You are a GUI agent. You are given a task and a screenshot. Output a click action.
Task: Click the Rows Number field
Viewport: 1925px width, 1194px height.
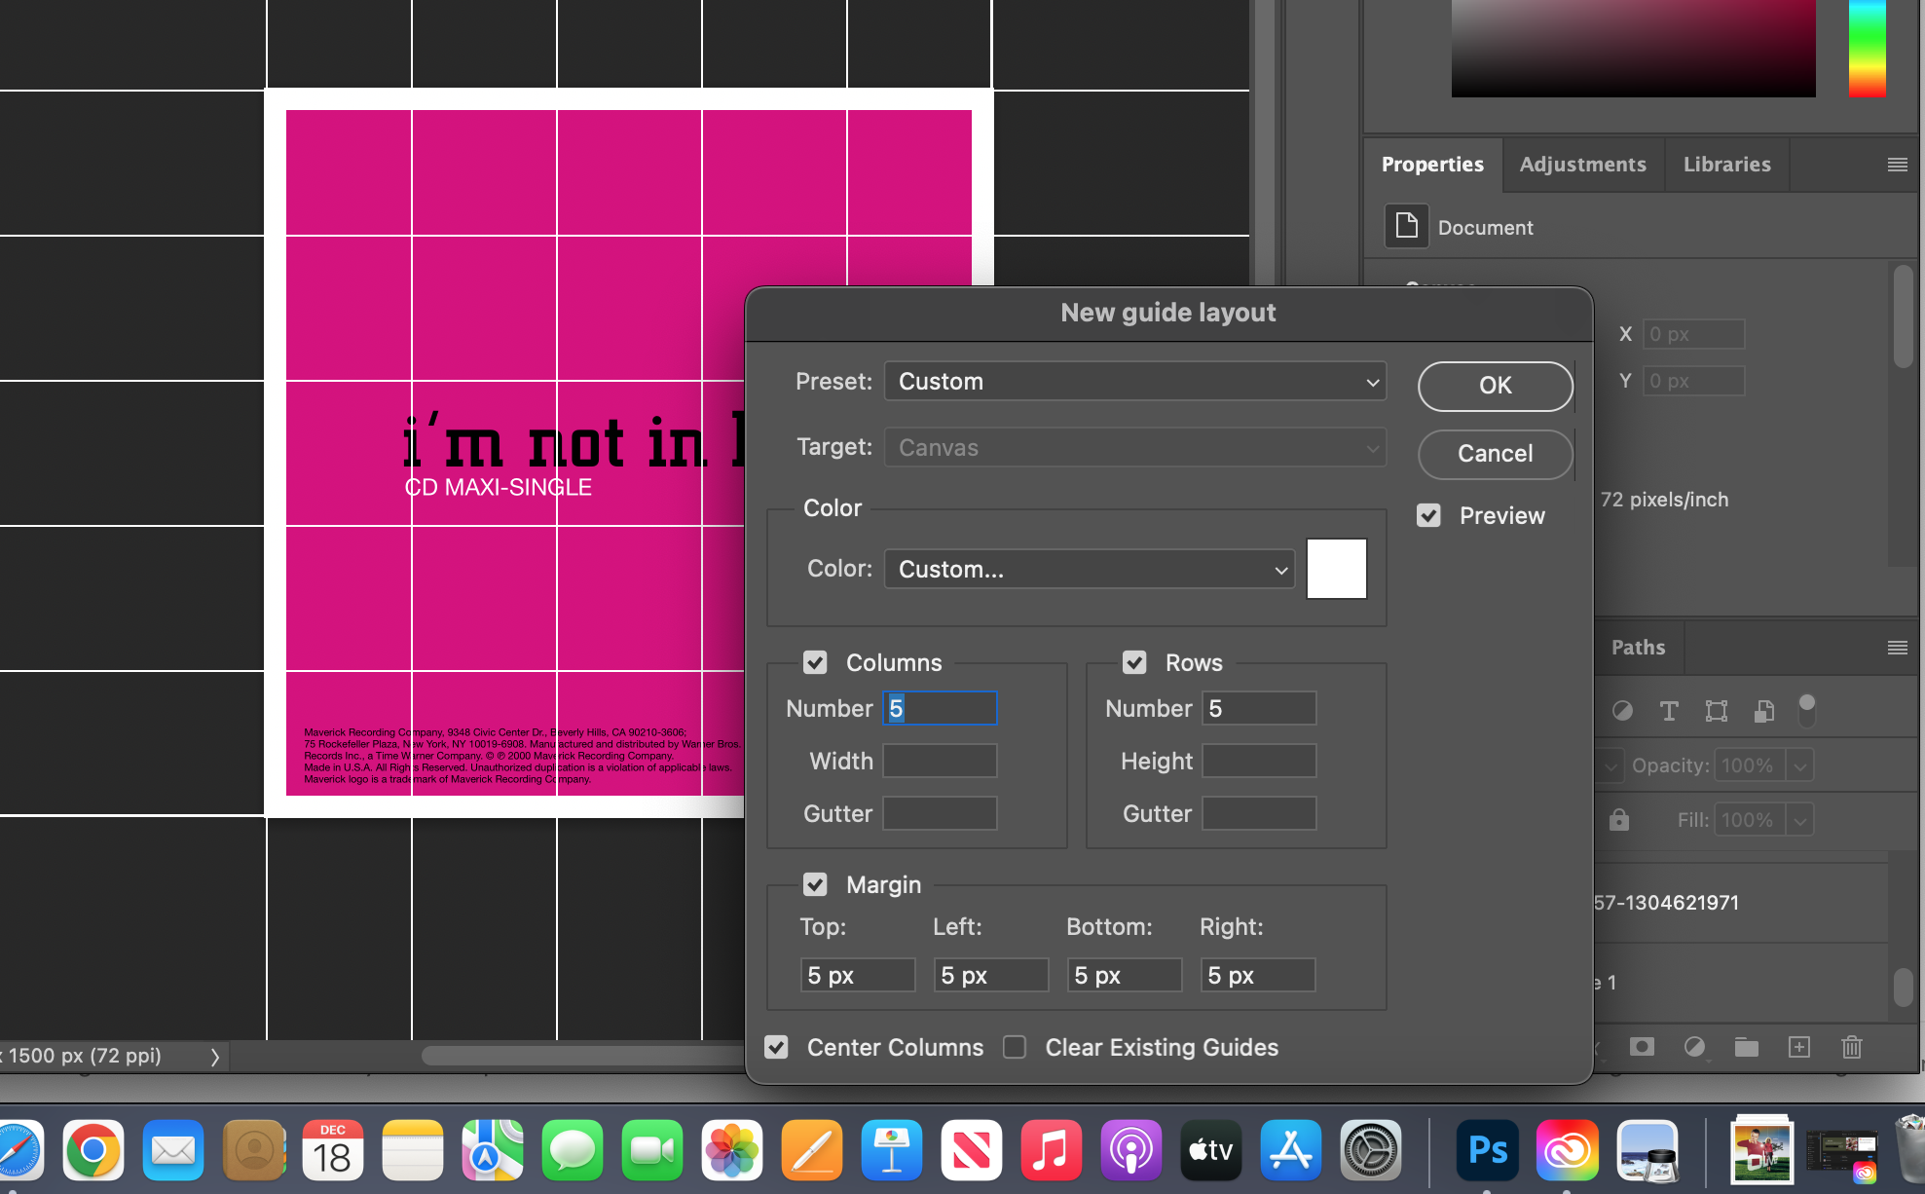point(1259,708)
